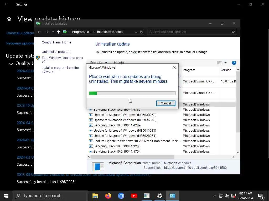Close the Microsoft Windows progress dialog
Screen dimensions: 269x201
pos(174,67)
